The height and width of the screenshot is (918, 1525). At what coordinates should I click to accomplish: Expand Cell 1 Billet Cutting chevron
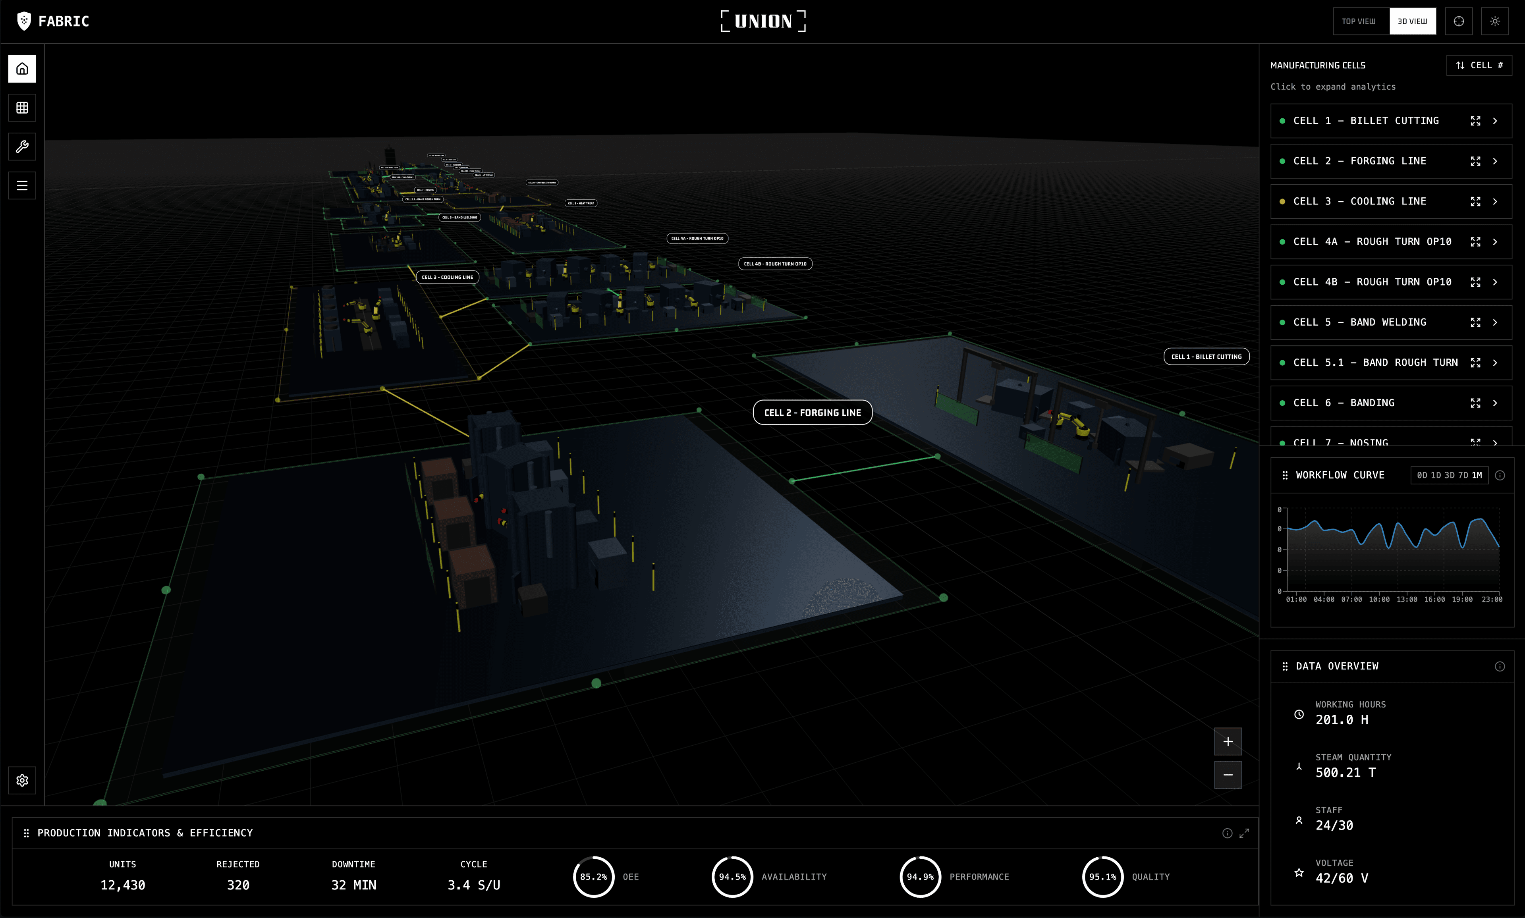pos(1495,121)
